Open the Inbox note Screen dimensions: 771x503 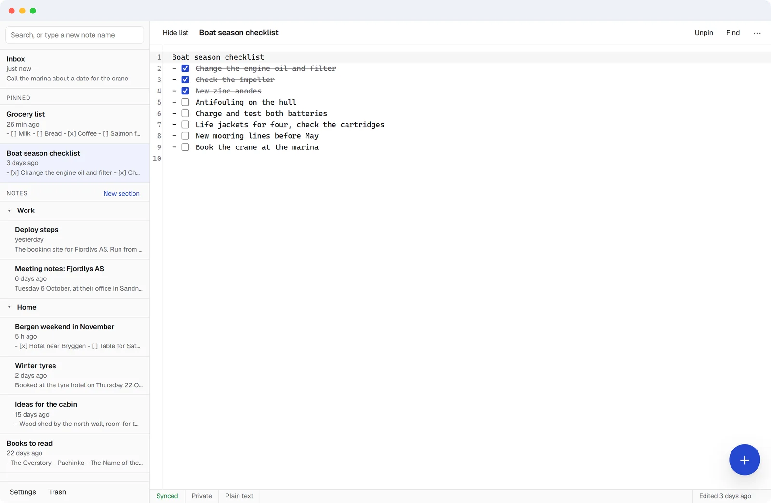(75, 69)
